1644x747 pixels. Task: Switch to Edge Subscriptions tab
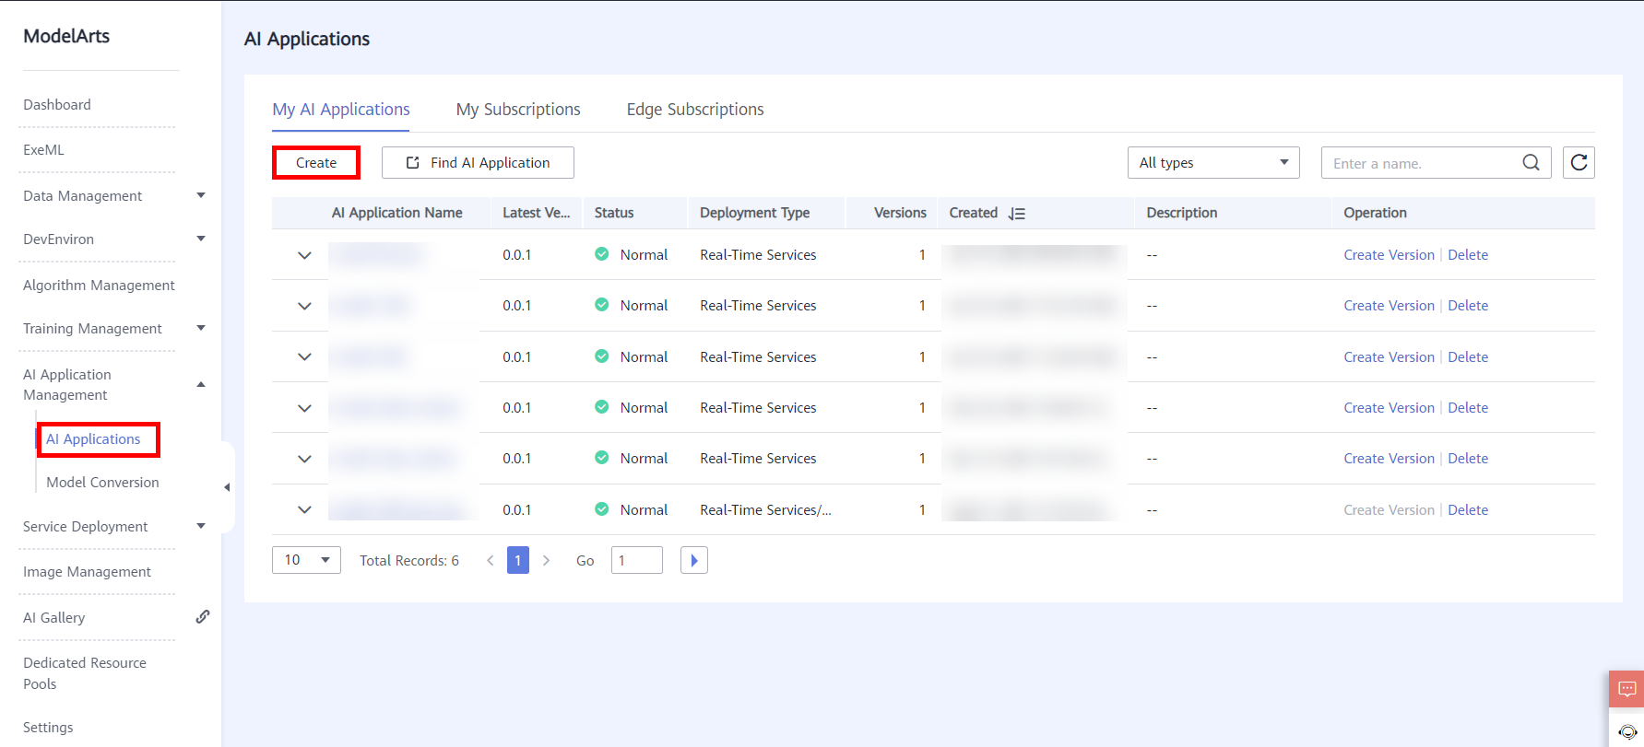point(694,110)
